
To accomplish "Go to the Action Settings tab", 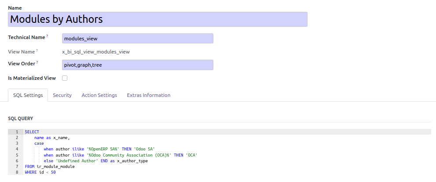I will 99,95.
